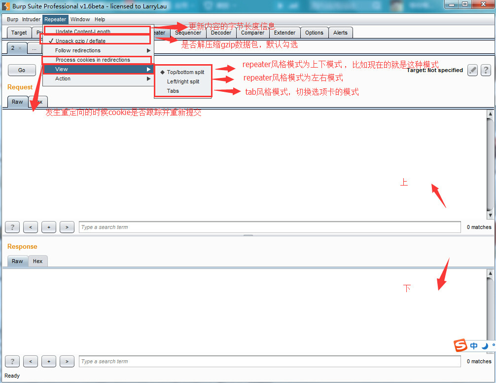Select the Response Hex tab
The image size is (496, 383).
click(x=37, y=261)
